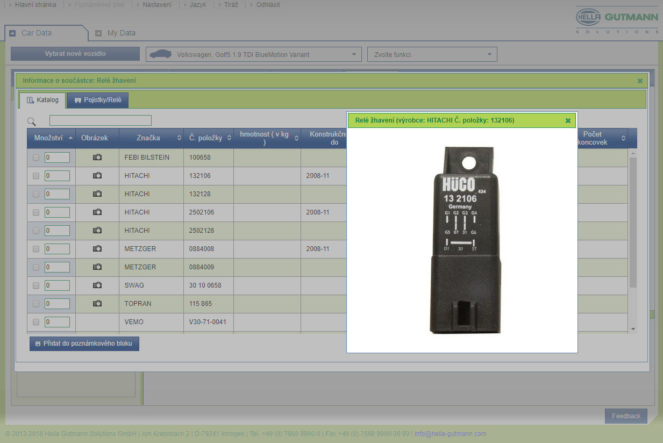This screenshot has width=663, height=443.
Task: Click quantity field for VEMO V30-71-0041
Action: [57, 322]
